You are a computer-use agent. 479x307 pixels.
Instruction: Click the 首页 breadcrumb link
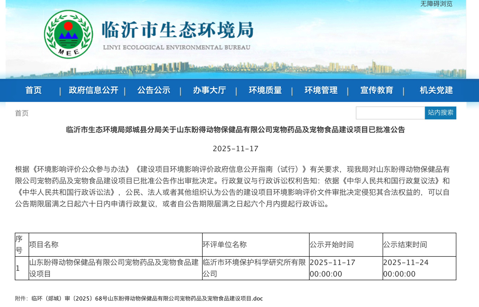(22, 113)
